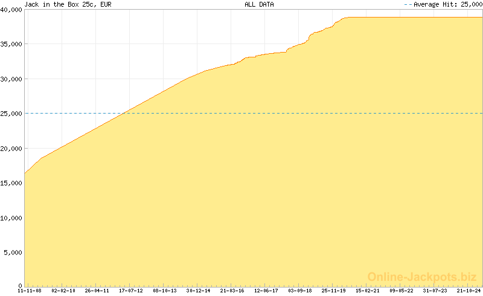Pick the 17-07-12 date on the timeline
Image resolution: width=483 pixels, height=296 pixels.
tap(131, 291)
